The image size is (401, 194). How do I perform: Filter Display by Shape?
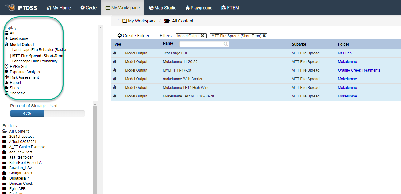pos(12,88)
